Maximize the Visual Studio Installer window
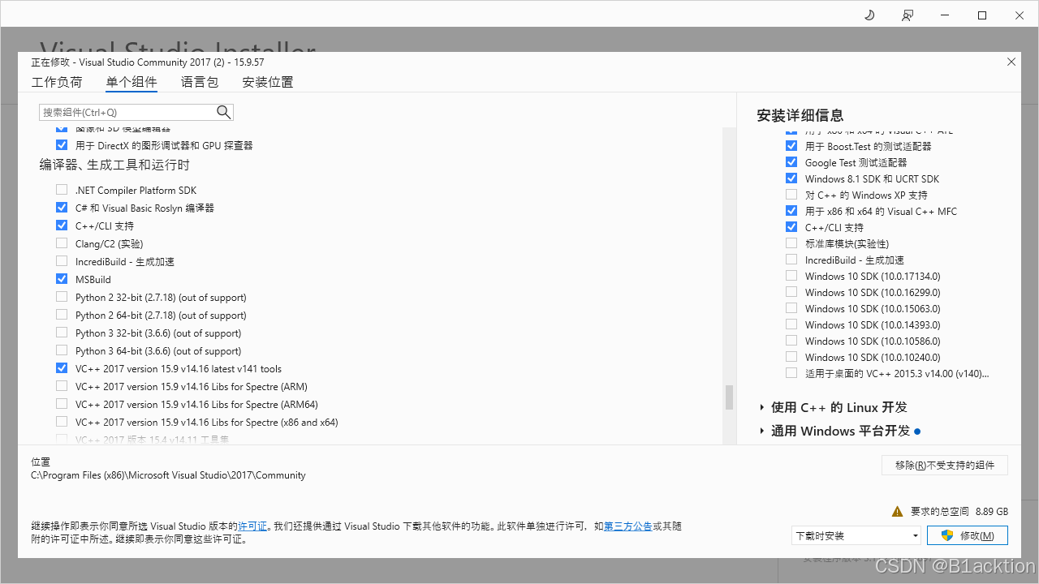Screen dimensions: 1039x584 pos(982,15)
